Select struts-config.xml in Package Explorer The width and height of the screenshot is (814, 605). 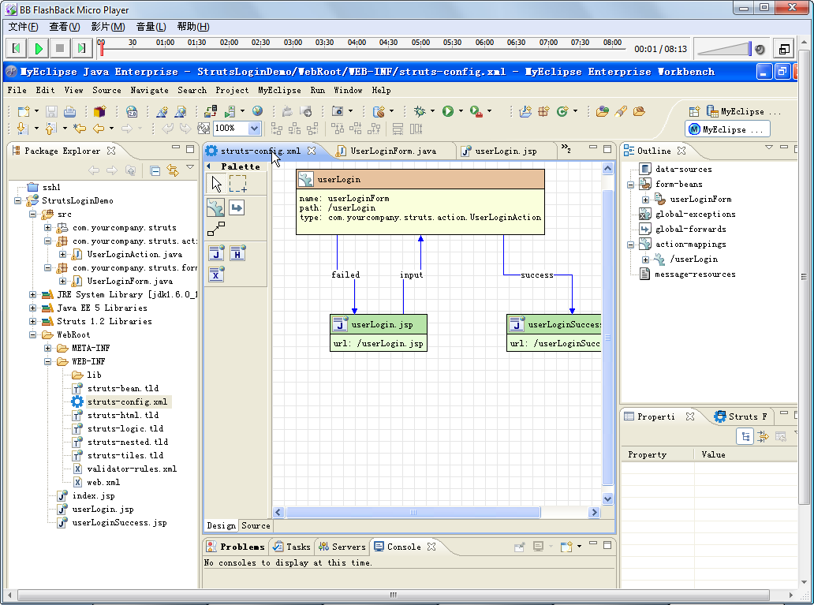click(x=127, y=402)
